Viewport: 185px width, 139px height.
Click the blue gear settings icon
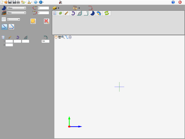point(35,2)
